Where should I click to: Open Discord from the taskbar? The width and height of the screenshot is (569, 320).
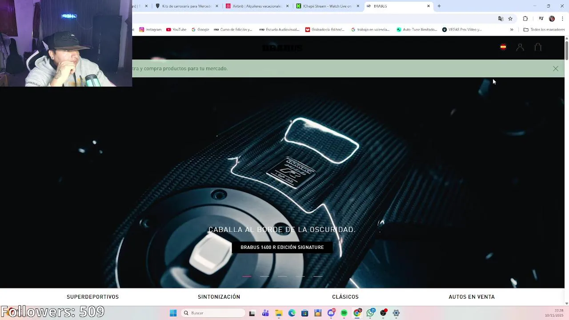coord(331,313)
